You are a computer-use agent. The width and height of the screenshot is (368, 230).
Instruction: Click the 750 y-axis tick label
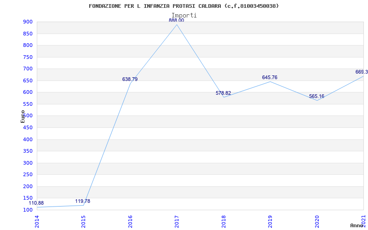pyautogui.click(x=28, y=57)
